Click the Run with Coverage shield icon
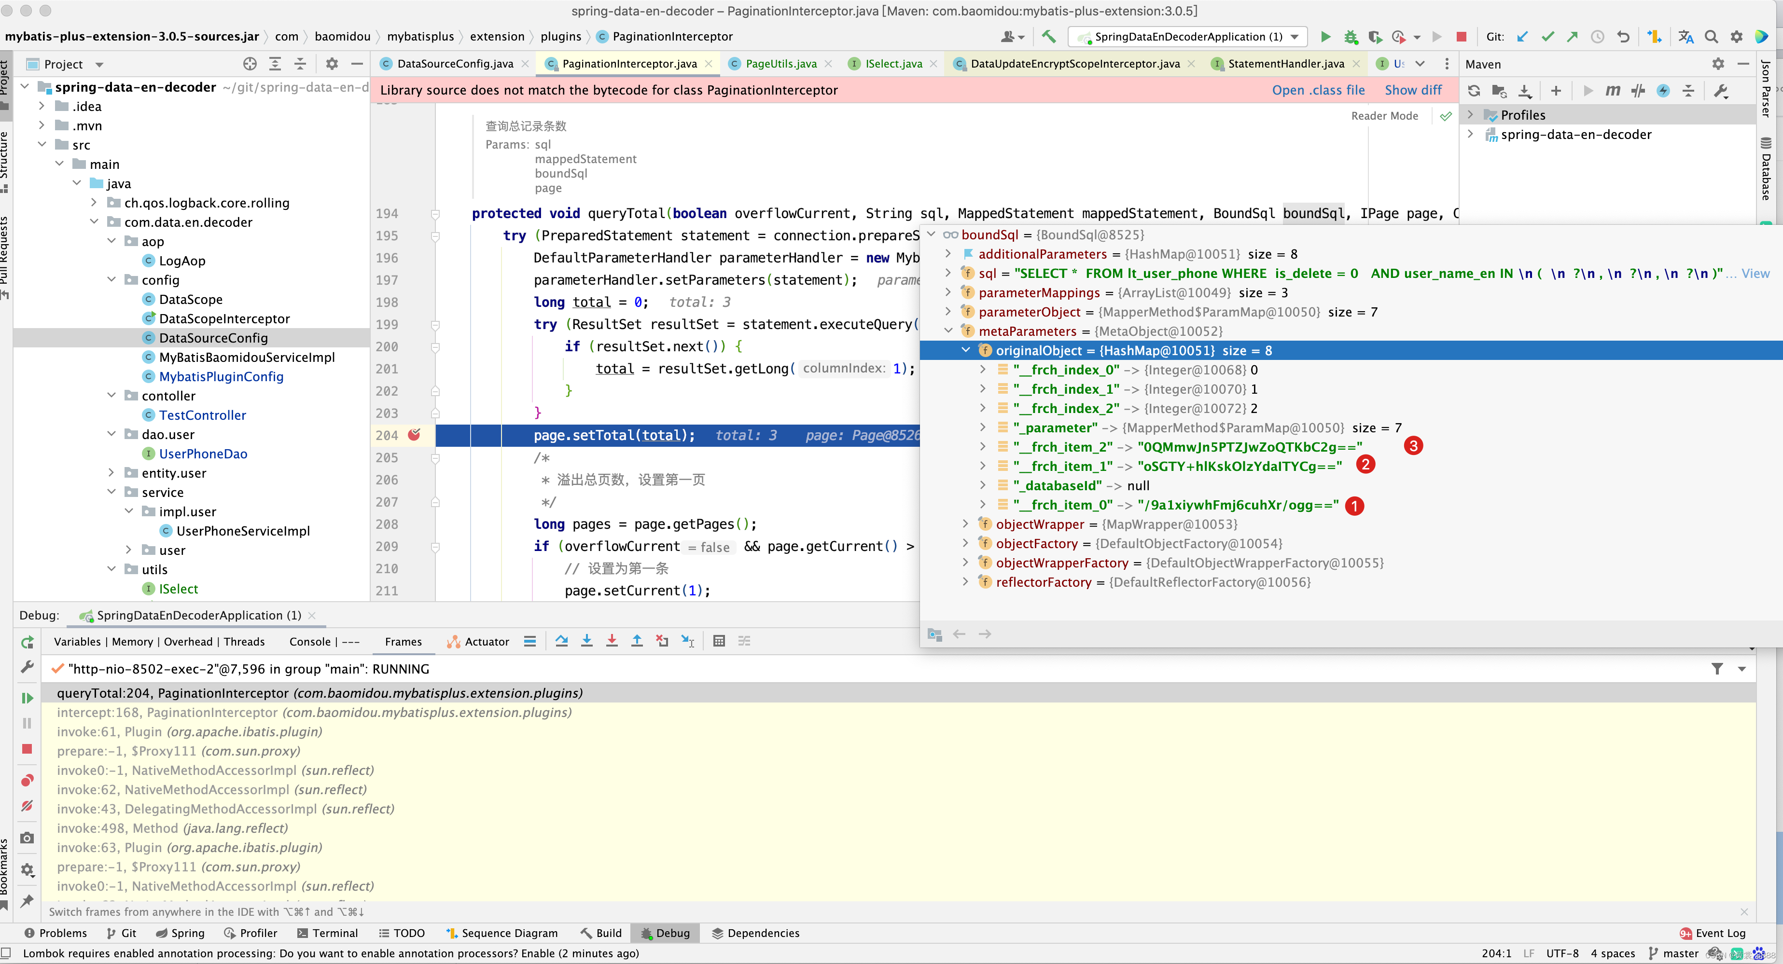 1375,37
